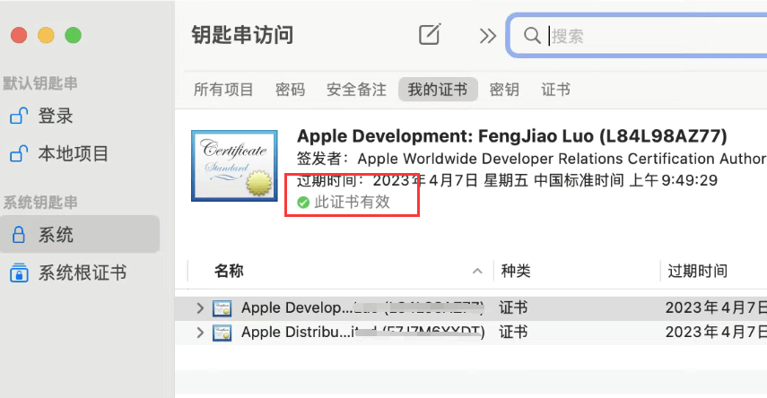Select the Apple Distribu... row name
Screen dimensions: 767x398
click(363, 332)
